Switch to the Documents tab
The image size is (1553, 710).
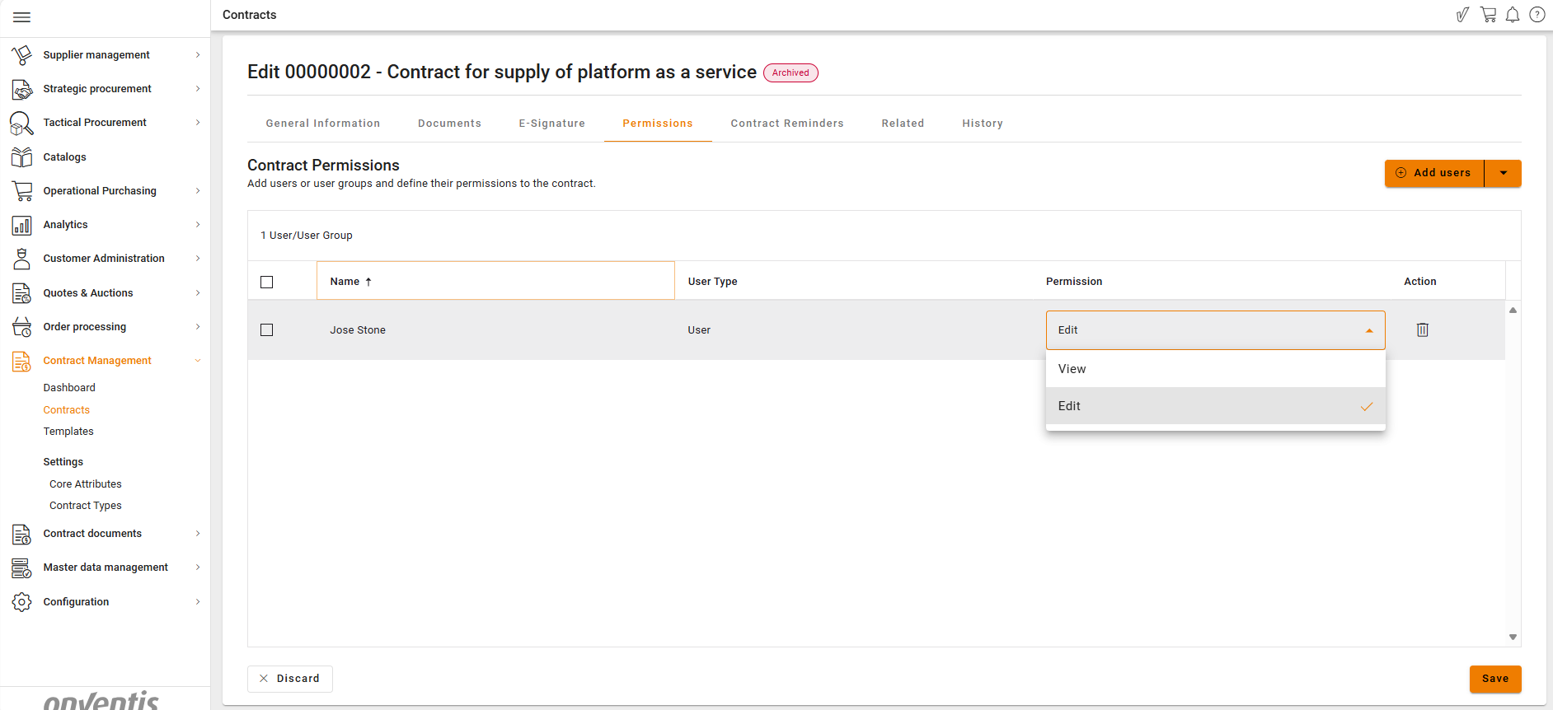coord(449,124)
